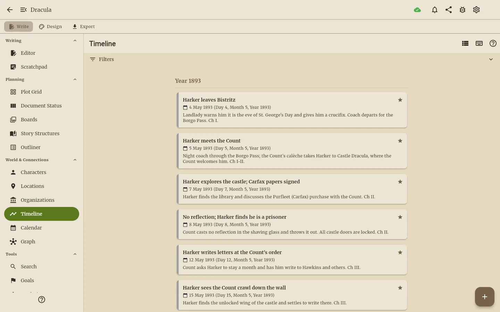Screen dimensions: 500x312
Task: Open the Outliner
Action: (42, 147)
